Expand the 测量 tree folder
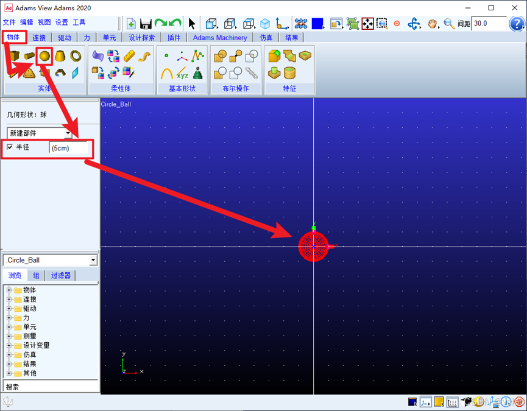 (9, 336)
